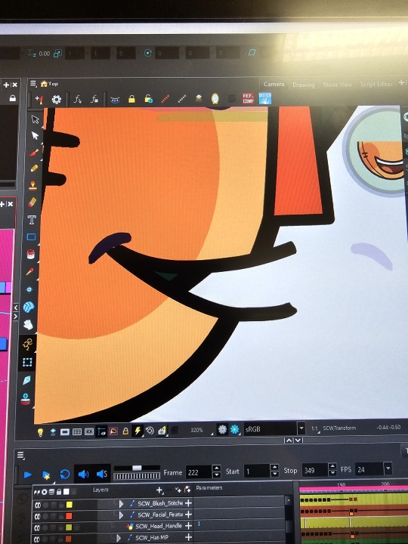
Task: Select the Paint bucket tool
Action: pyautogui.click(x=31, y=255)
